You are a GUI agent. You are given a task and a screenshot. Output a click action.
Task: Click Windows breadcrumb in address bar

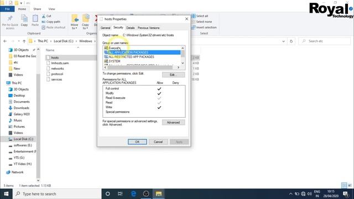86,41
